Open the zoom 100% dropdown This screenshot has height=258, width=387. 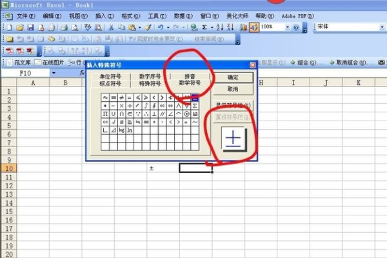point(287,27)
